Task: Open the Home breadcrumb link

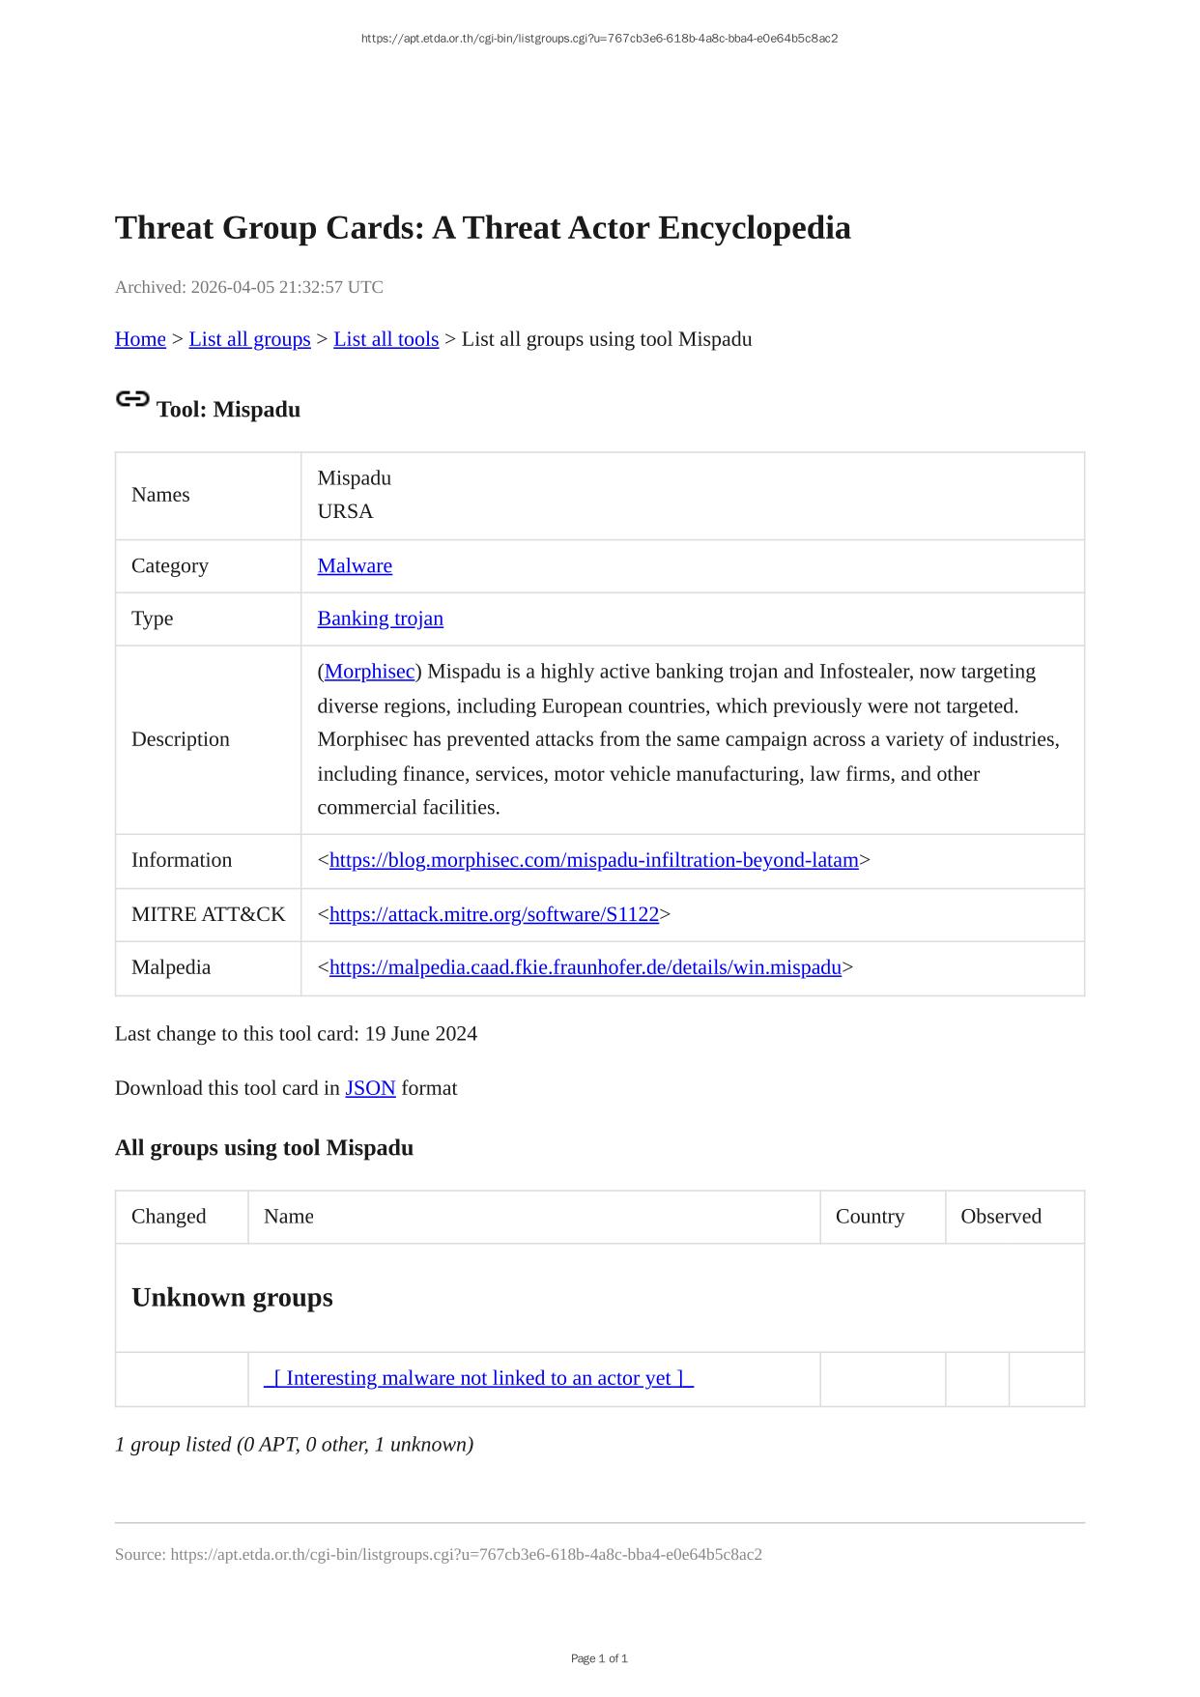Action: click(140, 339)
